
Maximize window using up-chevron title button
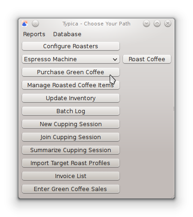157,24
